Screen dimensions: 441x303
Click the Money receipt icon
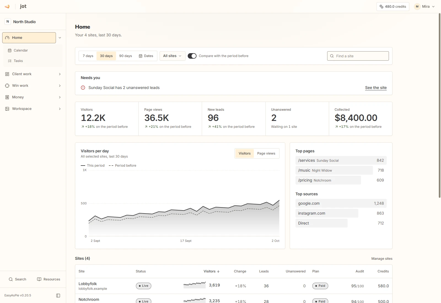point(7,97)
